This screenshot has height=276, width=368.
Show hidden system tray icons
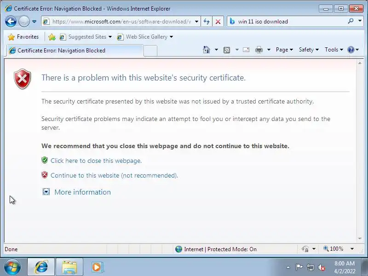288,267
